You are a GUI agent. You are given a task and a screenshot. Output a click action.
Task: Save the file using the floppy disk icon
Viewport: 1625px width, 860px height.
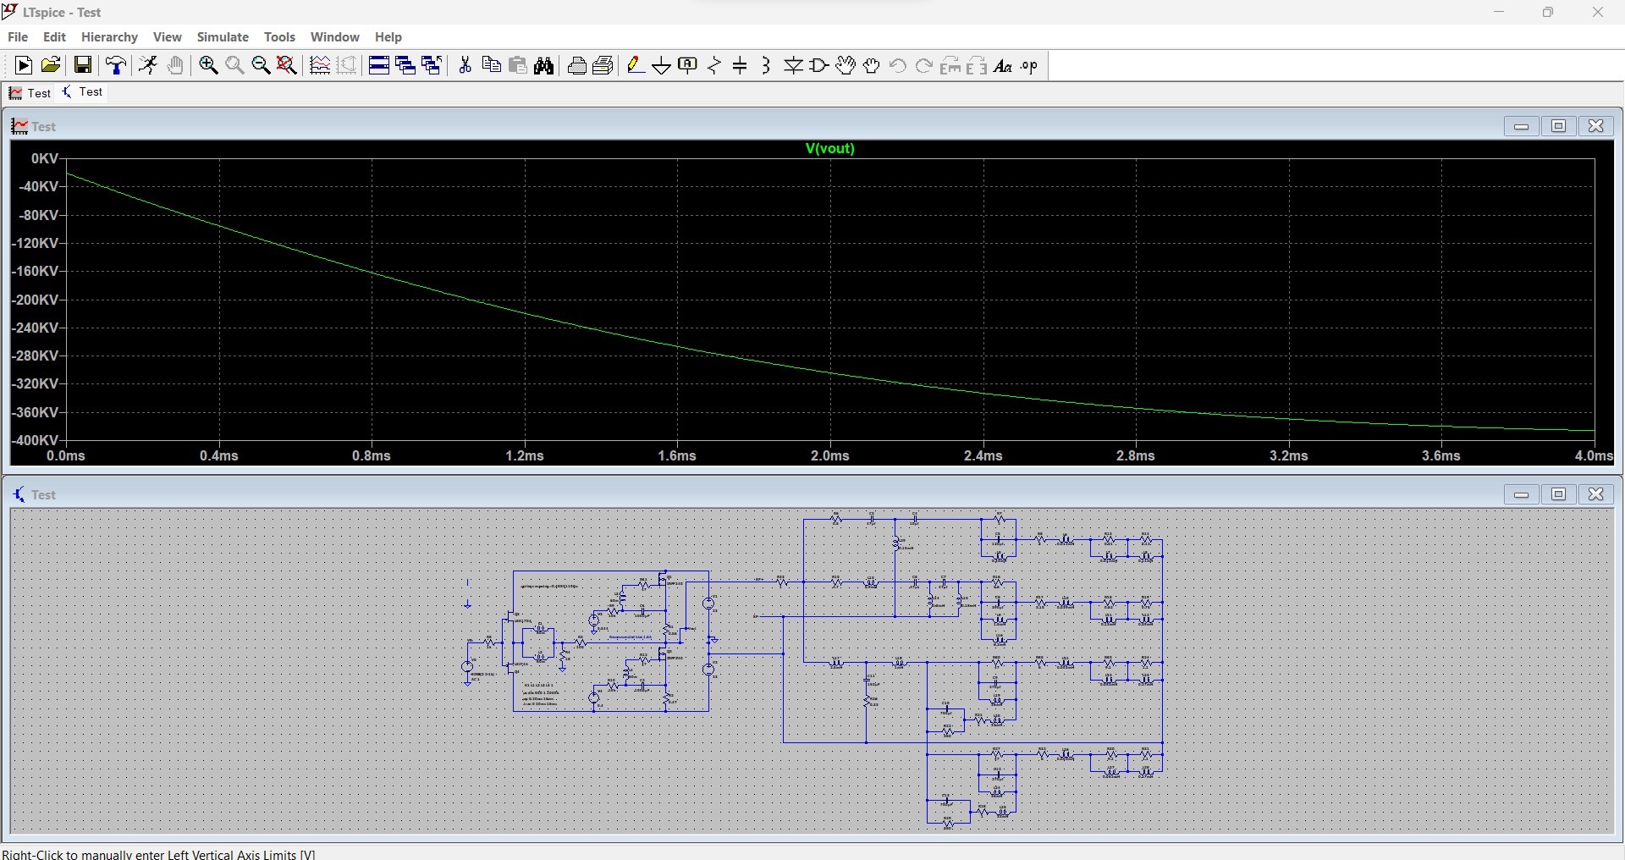83,65
